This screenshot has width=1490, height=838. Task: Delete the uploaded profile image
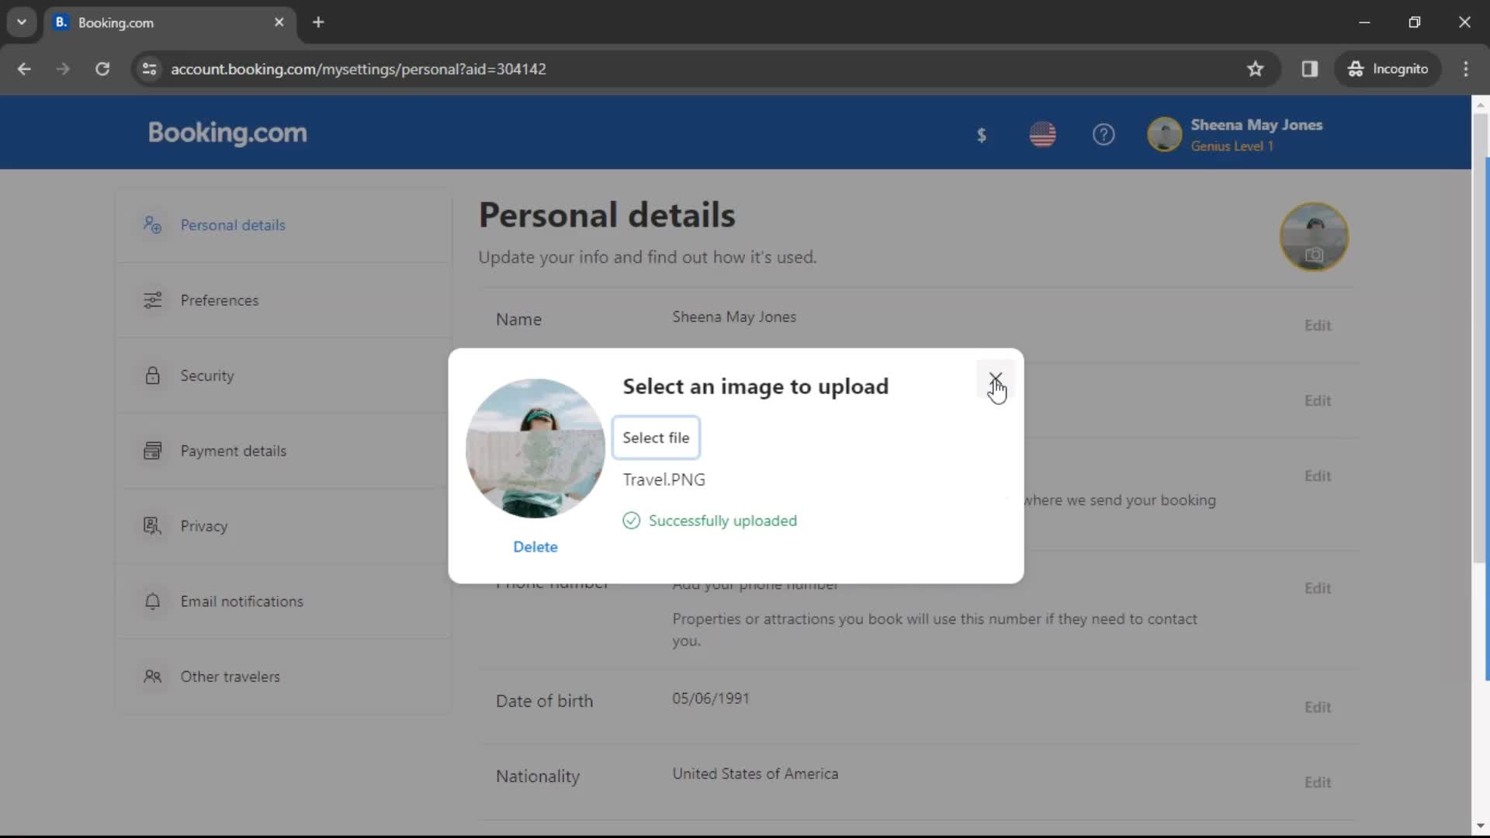click(x=535, y=547)
